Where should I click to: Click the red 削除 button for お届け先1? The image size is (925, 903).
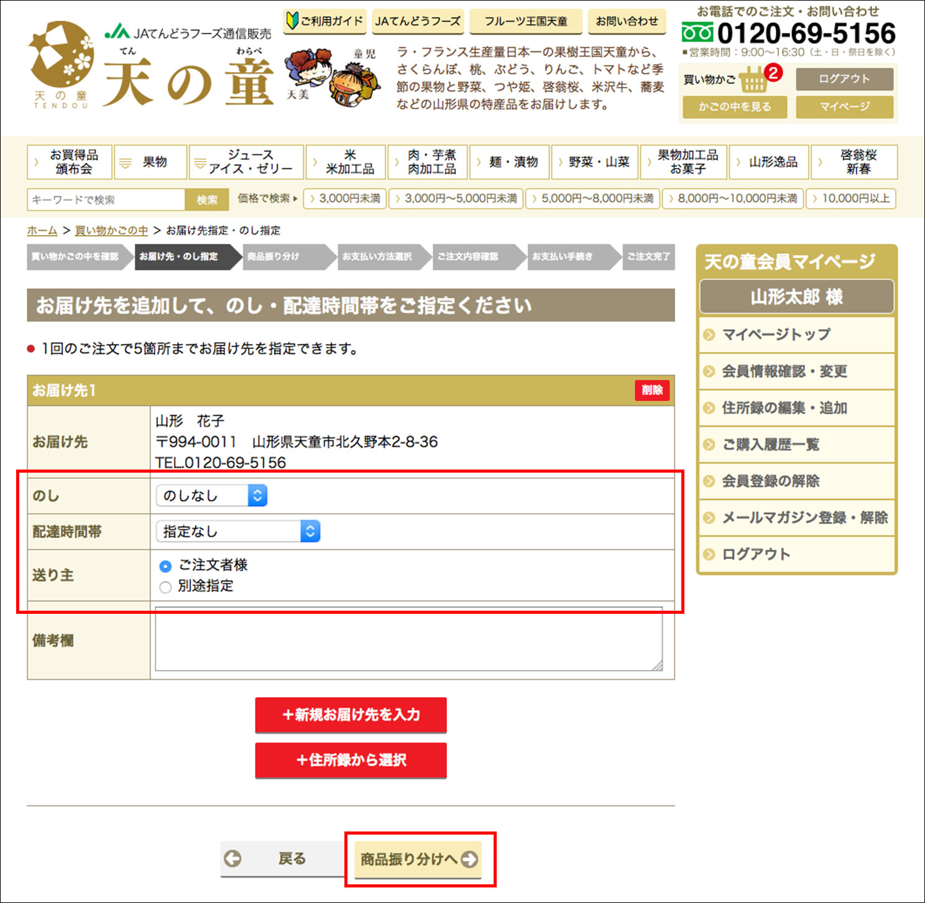coord(652,390)
